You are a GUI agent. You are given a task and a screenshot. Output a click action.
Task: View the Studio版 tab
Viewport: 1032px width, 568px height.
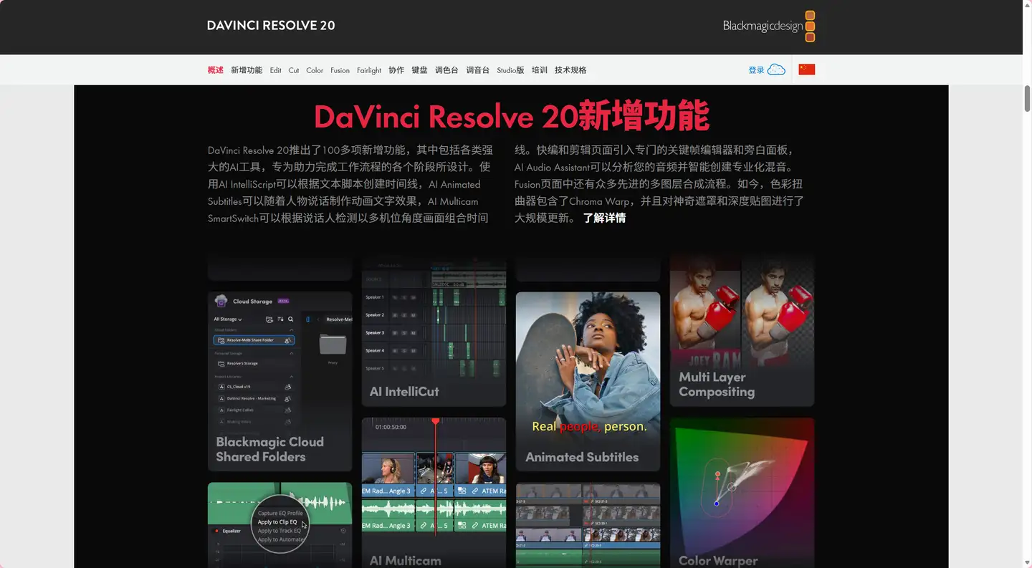(510, 70)
